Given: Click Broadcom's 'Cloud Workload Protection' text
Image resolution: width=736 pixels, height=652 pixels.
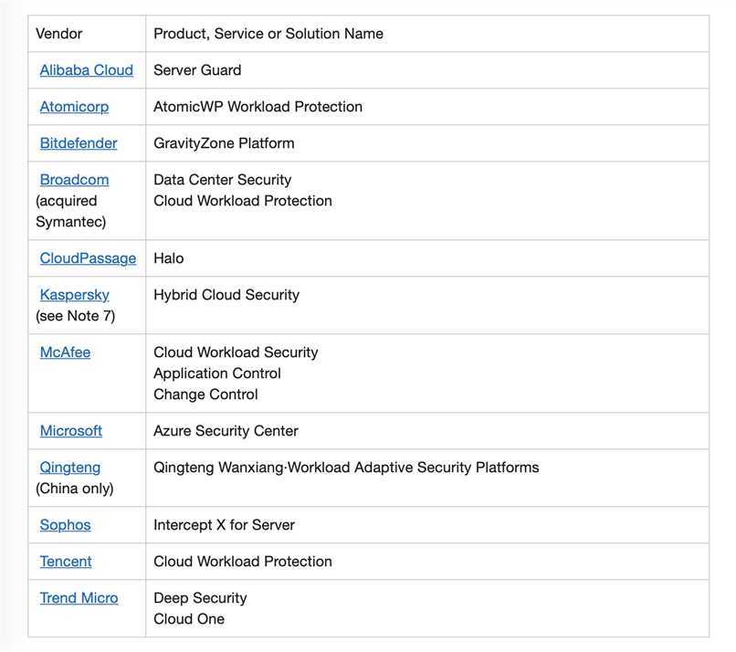Looking at the screenshot, I should [x=243, y=200].
